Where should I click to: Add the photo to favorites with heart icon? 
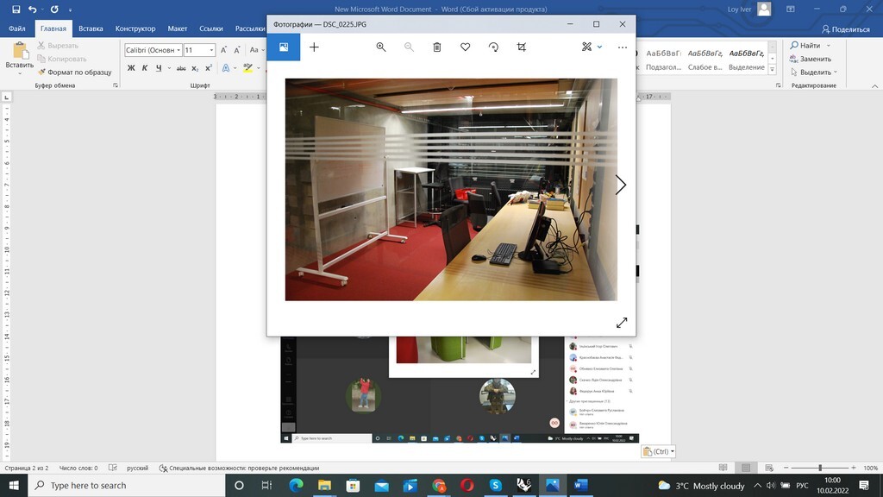(465, 47)
